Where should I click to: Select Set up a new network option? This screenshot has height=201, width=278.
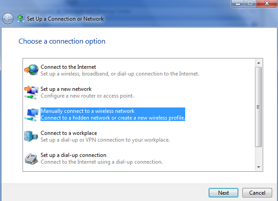tap(87, 92)
